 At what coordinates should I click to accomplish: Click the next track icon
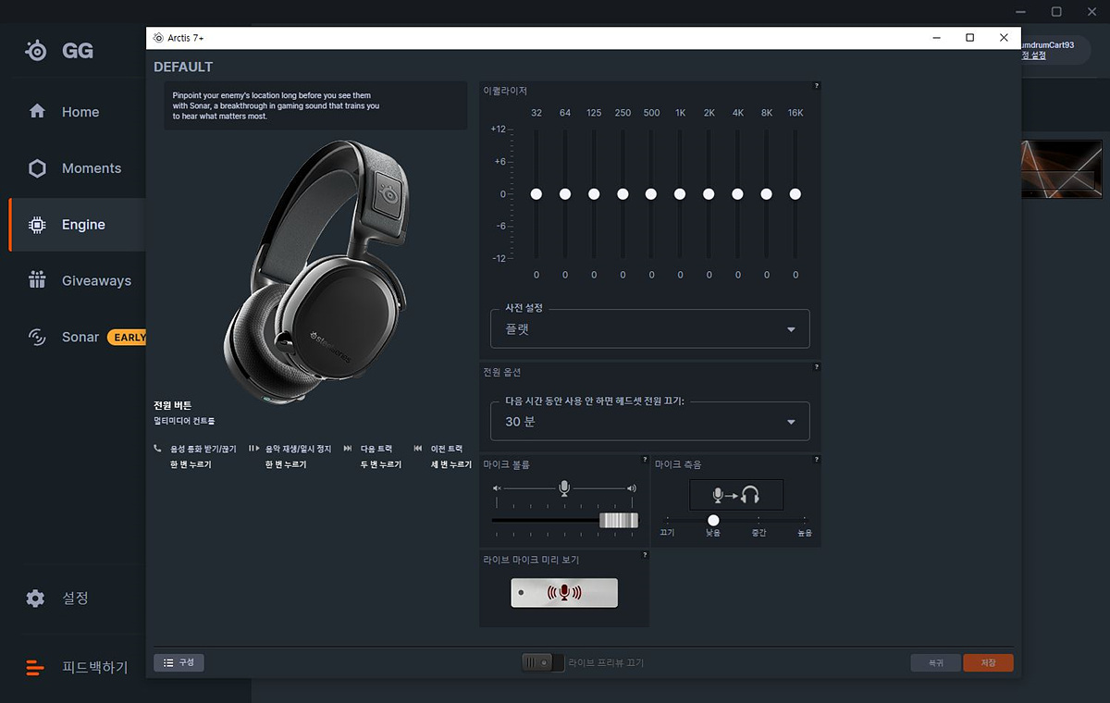pyautogui.click(x=348, y=449)
